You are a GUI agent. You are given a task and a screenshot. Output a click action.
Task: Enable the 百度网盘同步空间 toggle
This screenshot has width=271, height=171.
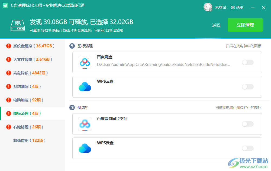(x=247, y=124)
